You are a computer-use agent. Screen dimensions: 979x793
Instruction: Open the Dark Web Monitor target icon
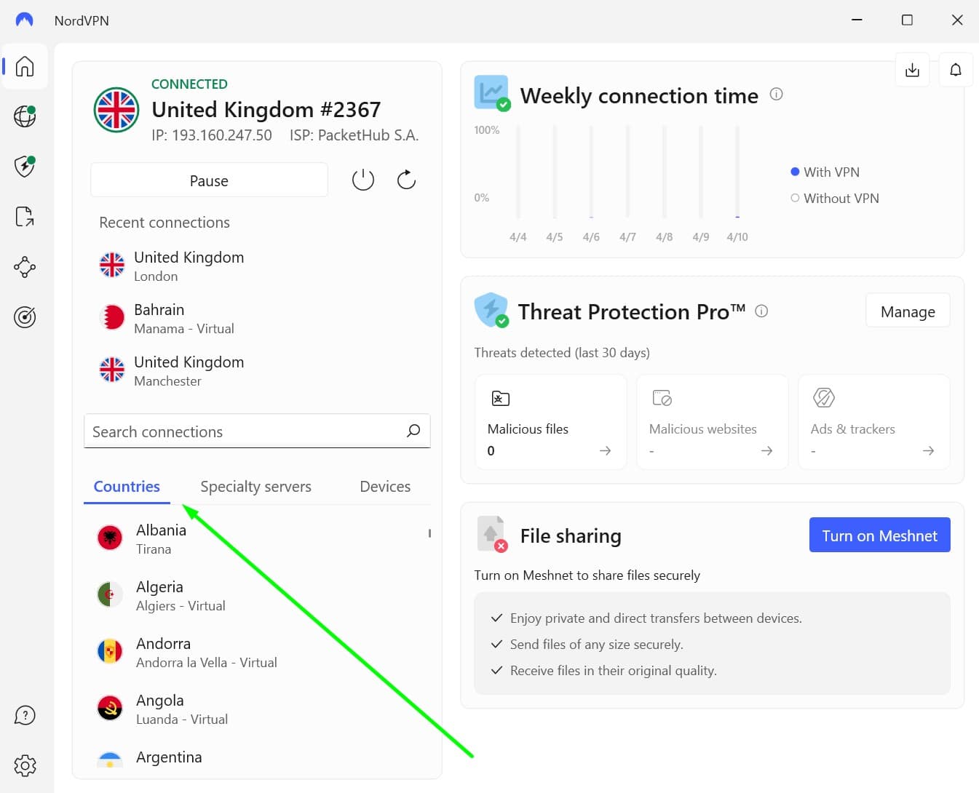pyautogui.click(x=25, y=317)
